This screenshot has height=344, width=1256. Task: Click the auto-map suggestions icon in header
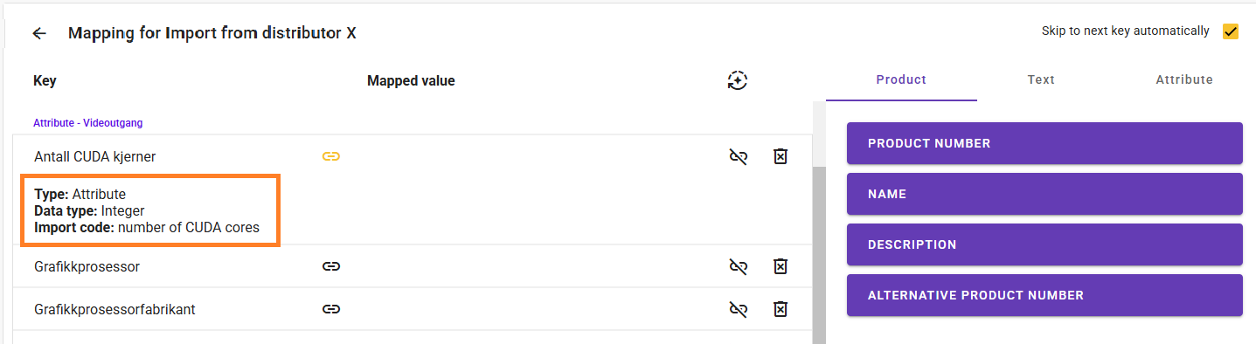click(738, 80)
